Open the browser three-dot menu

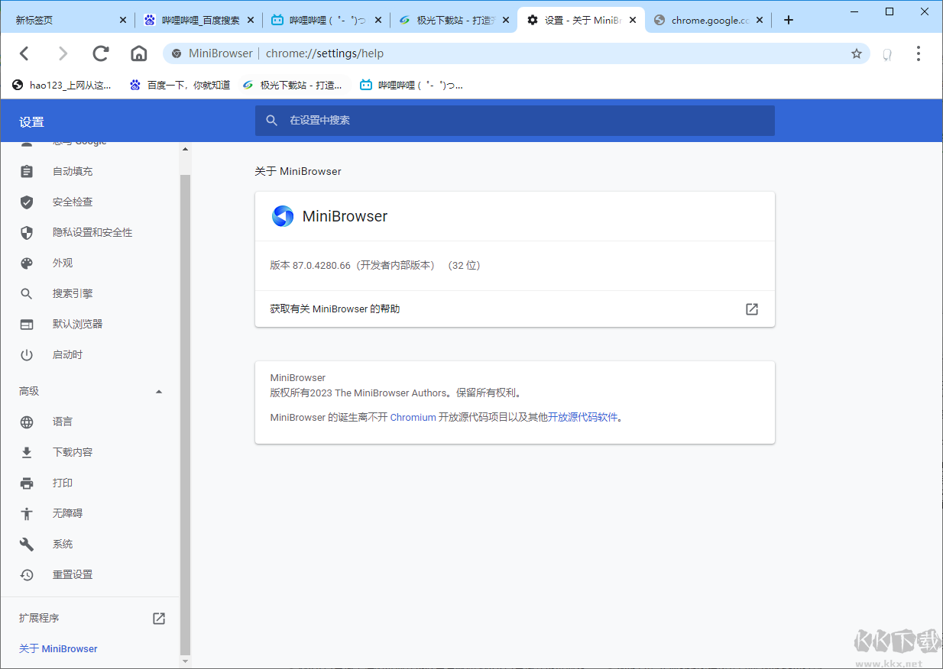pos(918,53)
